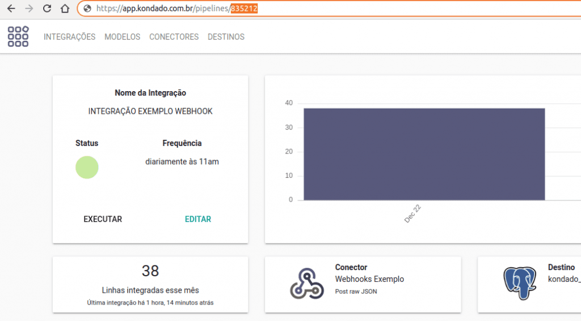Click the browser back arrow
Image resolution: width=581 pixels, height=321 pixels.
point(11,8)
